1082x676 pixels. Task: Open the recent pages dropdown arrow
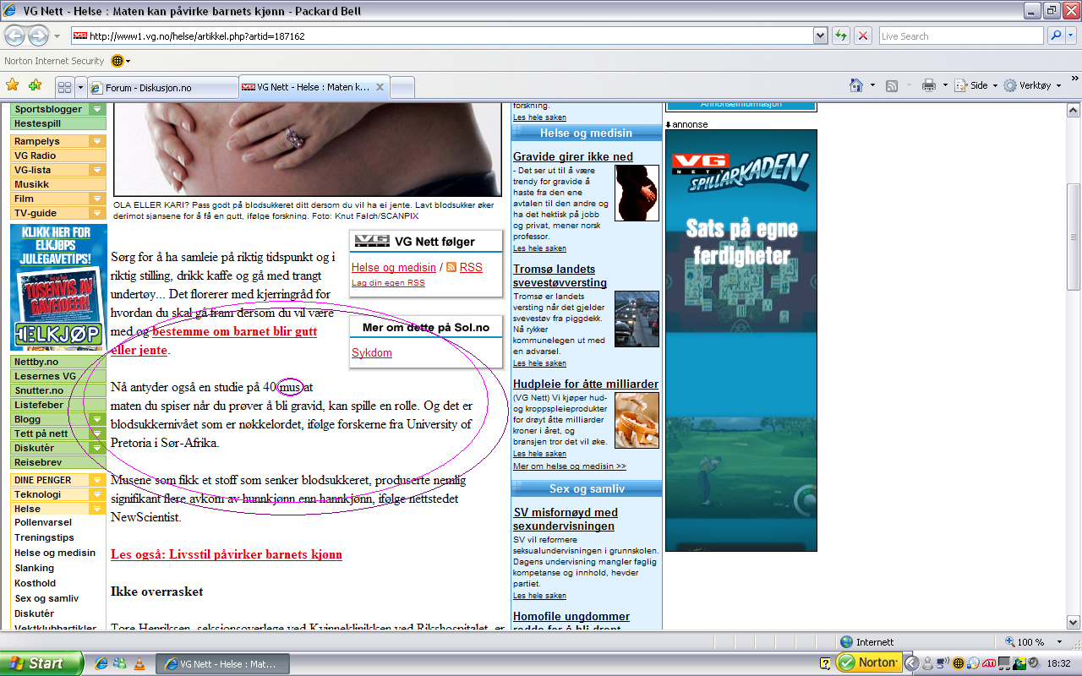[x=57, y=36]
